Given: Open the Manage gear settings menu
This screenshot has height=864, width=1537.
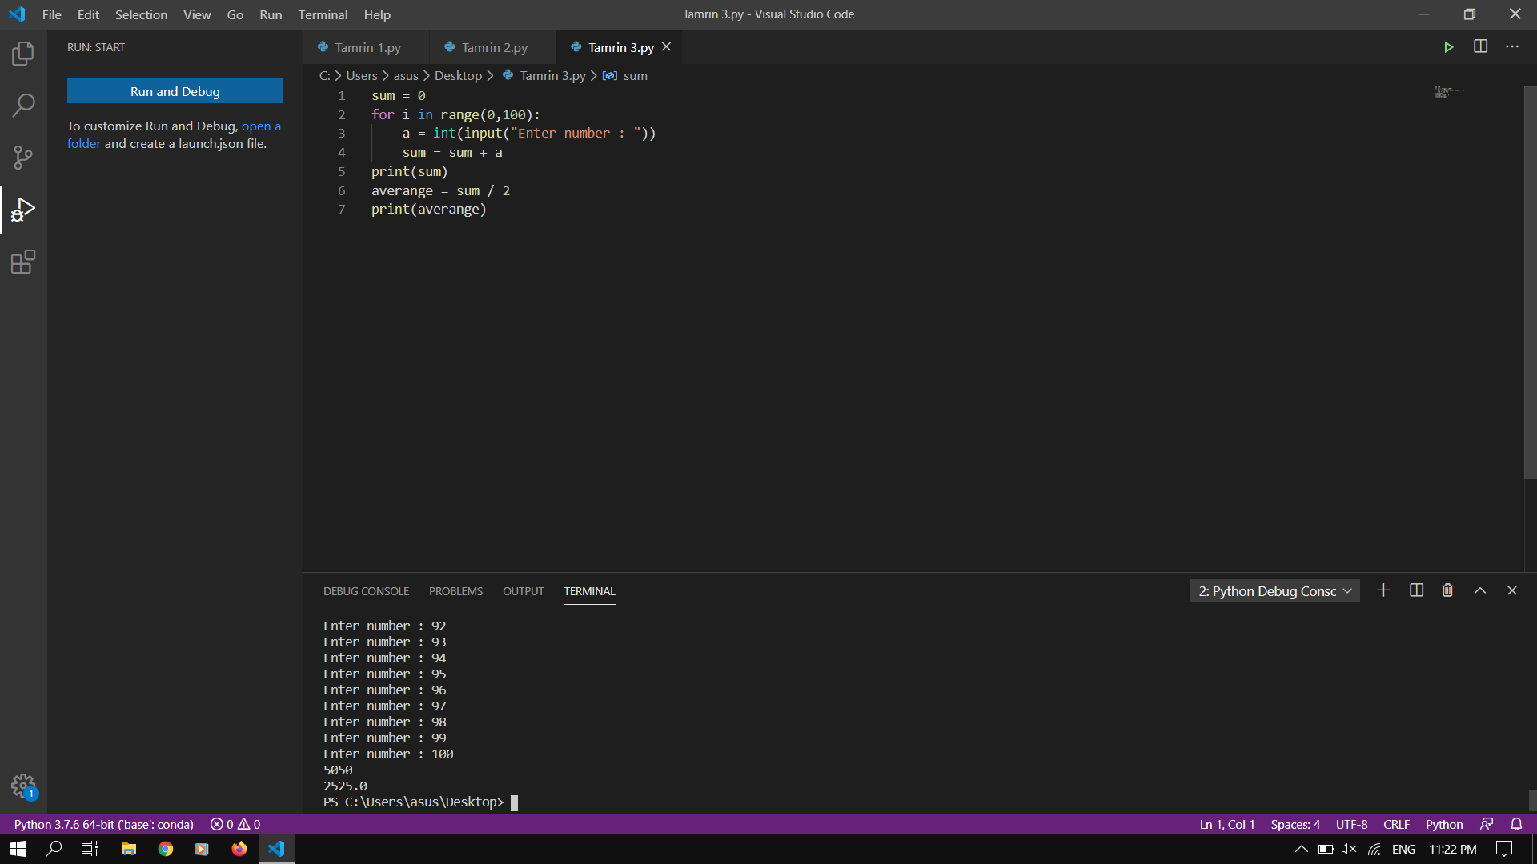Looking at the screenshot, I should click(x=23, y=786).
